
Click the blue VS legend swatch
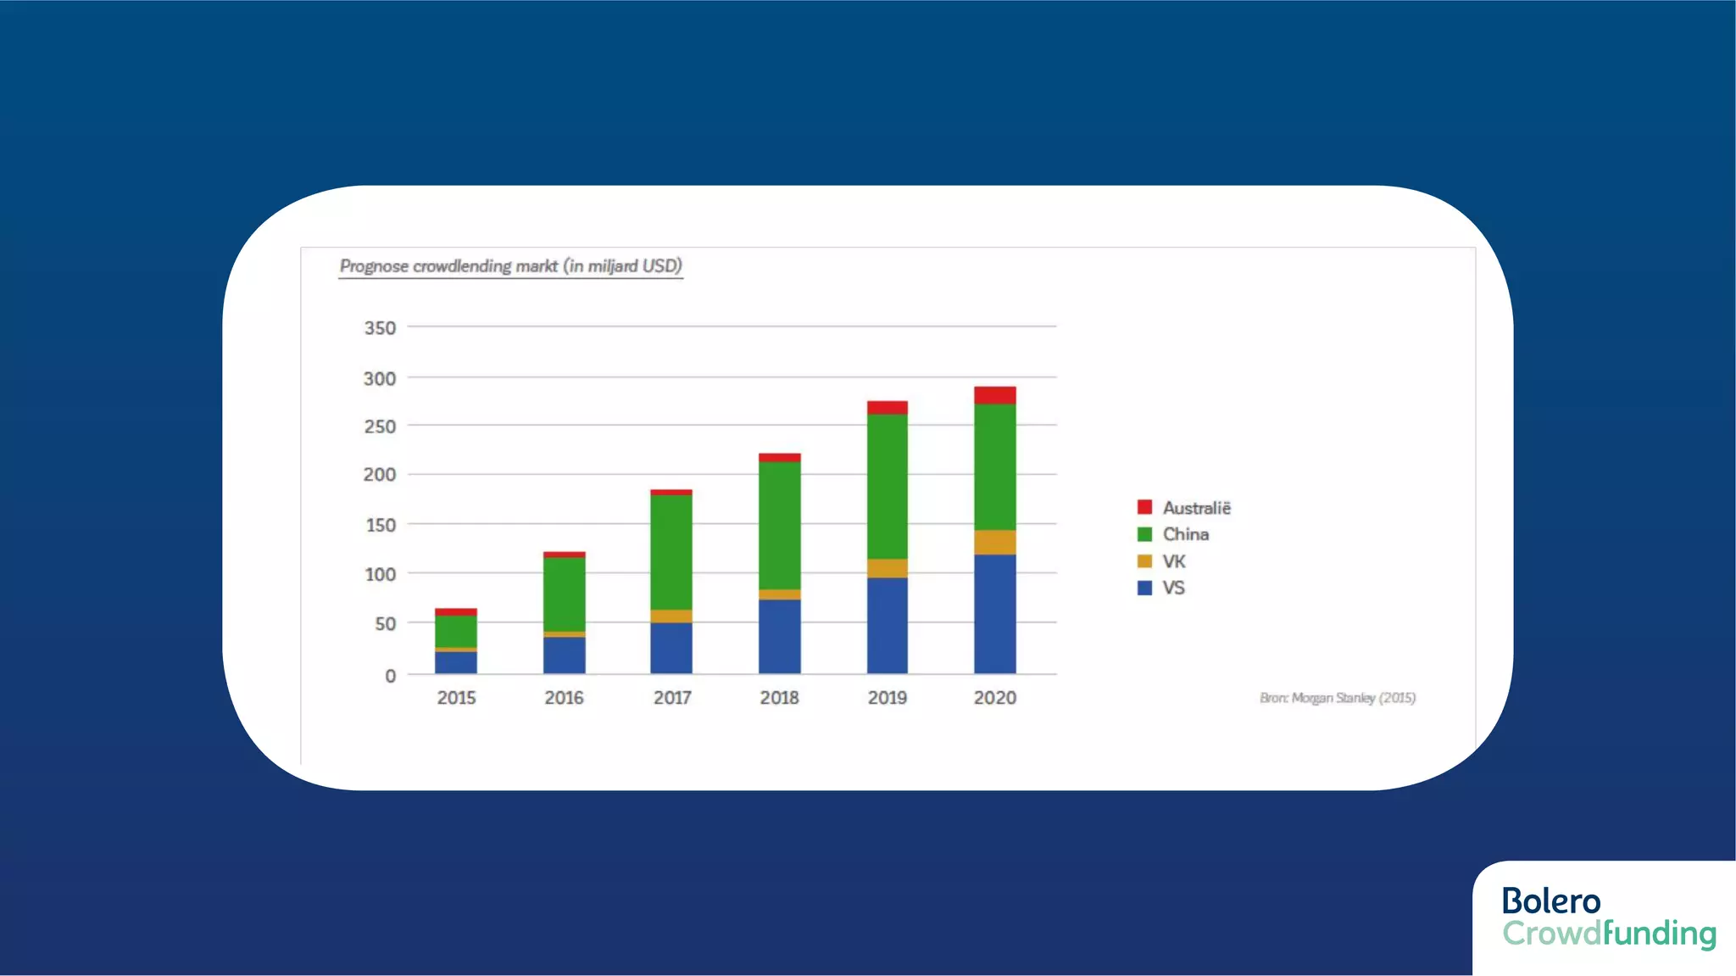1144,588
